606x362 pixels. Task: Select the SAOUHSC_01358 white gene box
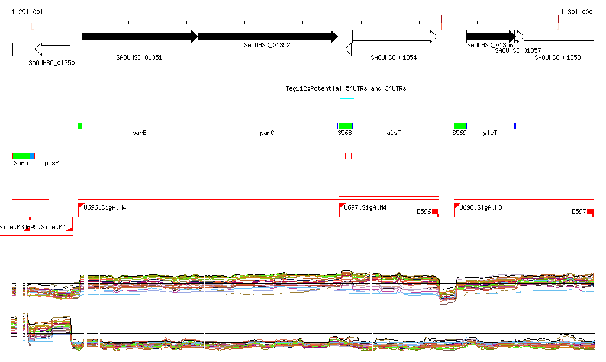559,37
